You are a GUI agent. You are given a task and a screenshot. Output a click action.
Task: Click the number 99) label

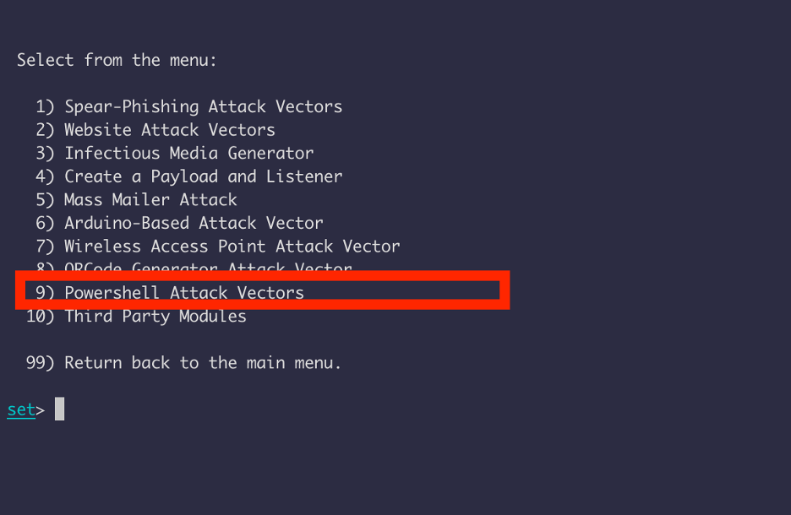point(40,363)
